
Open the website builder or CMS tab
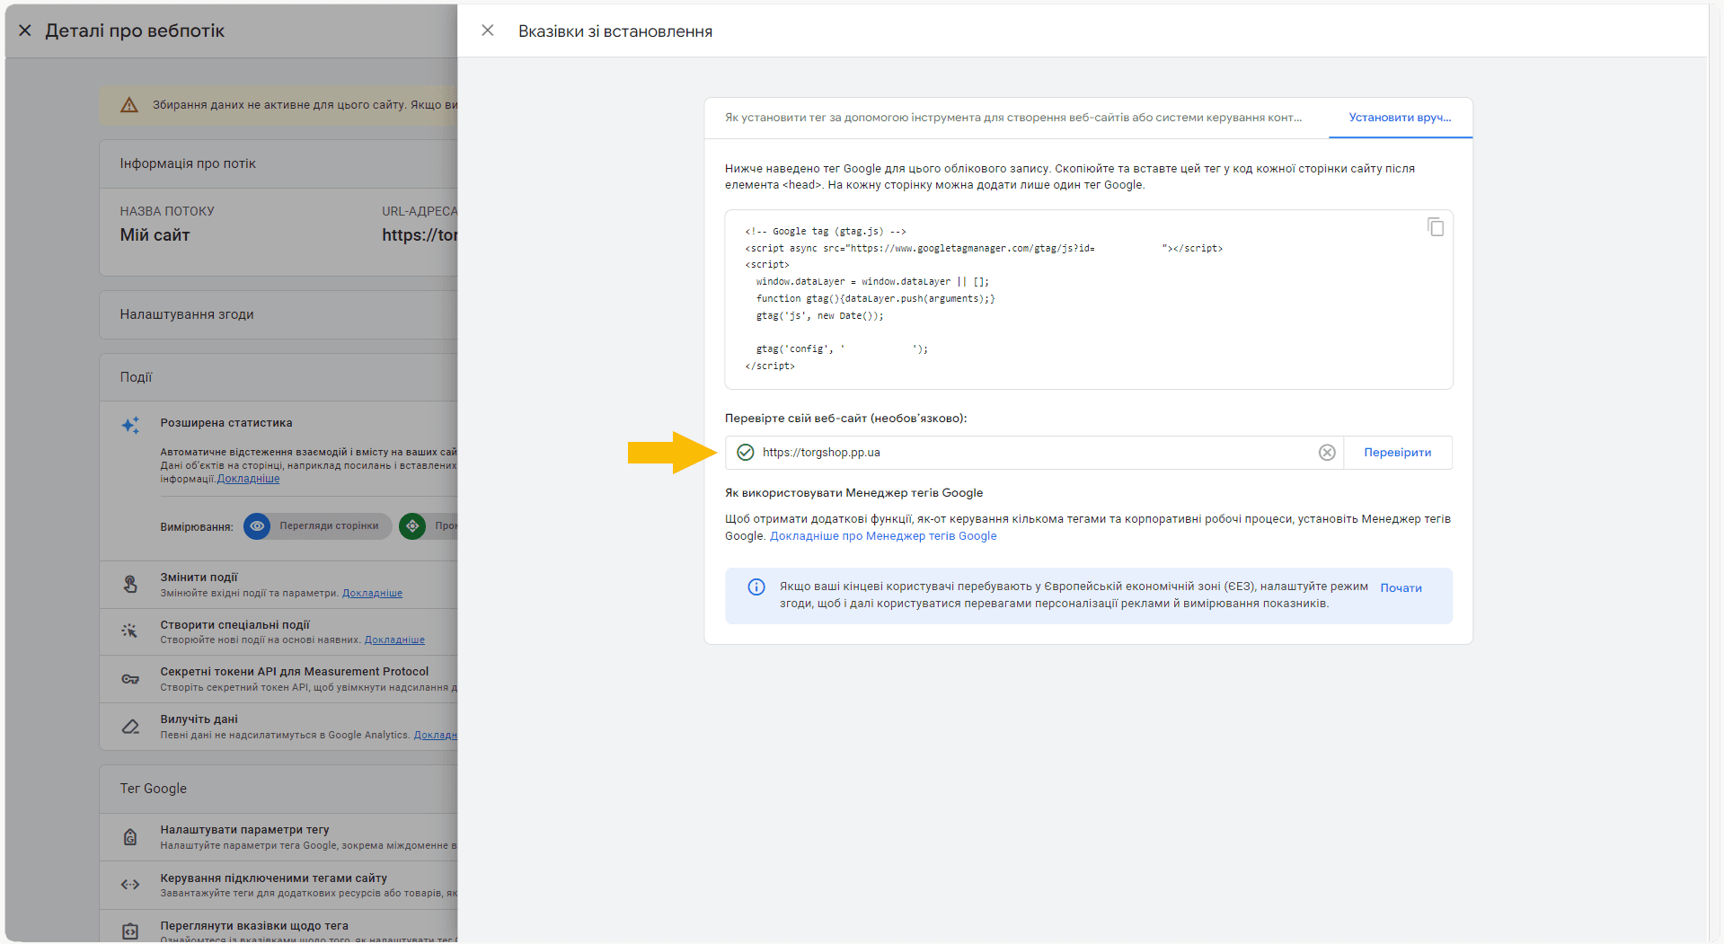[x=1013, y=118]
